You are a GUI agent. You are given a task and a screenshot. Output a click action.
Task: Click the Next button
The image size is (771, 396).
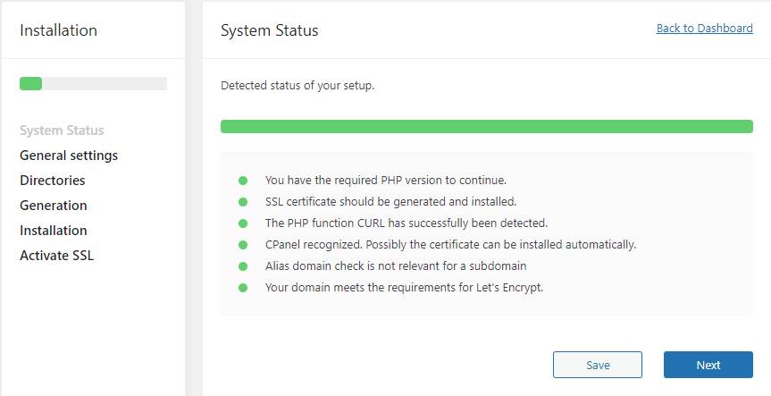point(708,365)
